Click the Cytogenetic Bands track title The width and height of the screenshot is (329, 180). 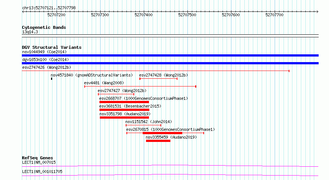[44, 27]
